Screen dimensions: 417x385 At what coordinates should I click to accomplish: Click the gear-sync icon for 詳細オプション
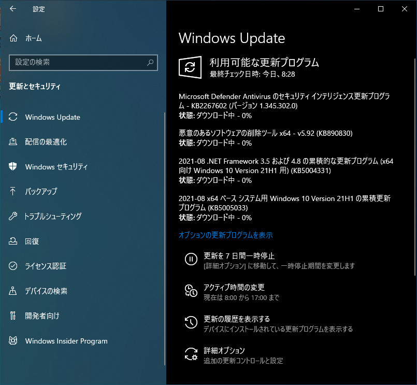[191, 354]
